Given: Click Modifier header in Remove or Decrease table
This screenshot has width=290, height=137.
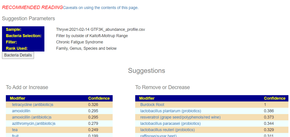Looking at the screenshot, I should pyautogui.click(x=147, y=99).
